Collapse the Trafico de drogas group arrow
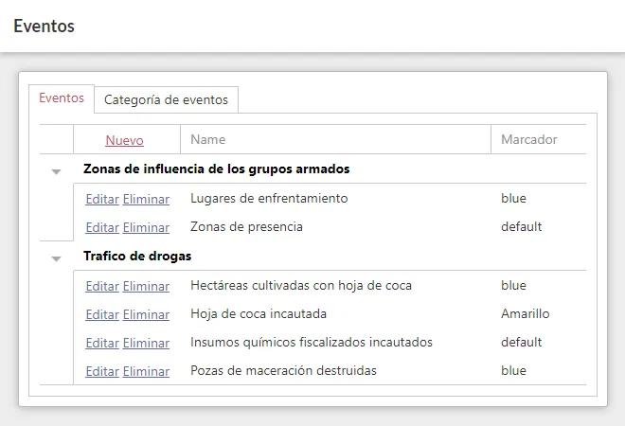The image size is (625, 426). tap(56, 258)
